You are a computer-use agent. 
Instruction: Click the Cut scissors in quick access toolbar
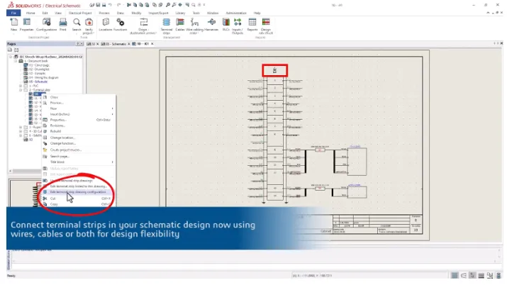[x=129, y=5]
